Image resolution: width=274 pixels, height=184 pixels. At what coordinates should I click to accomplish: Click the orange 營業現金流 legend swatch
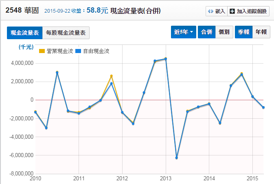coord(42,51)
